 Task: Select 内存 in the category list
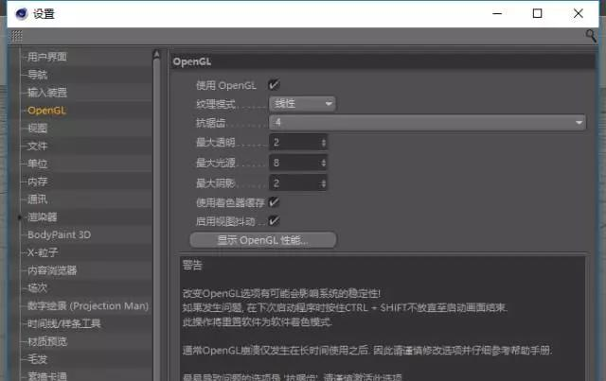pos(38,182)
